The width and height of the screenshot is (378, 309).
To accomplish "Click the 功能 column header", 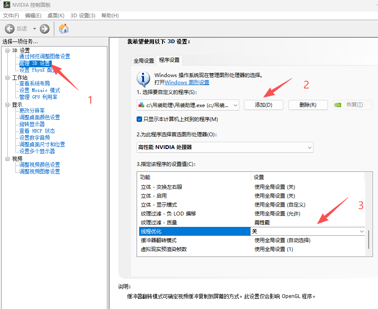I will click(195, 177).
